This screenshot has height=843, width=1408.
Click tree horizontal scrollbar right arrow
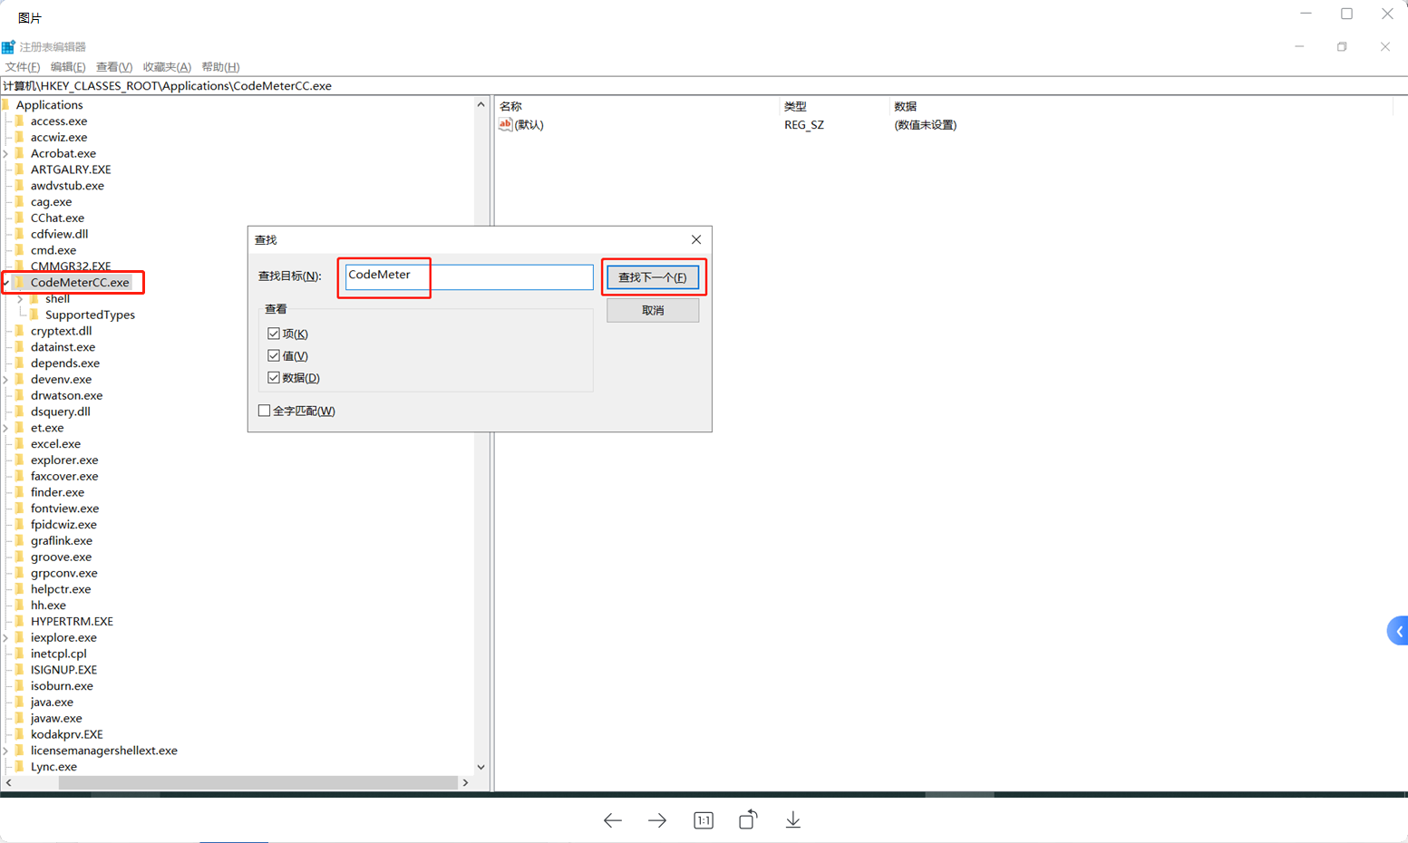click(465, 782)
